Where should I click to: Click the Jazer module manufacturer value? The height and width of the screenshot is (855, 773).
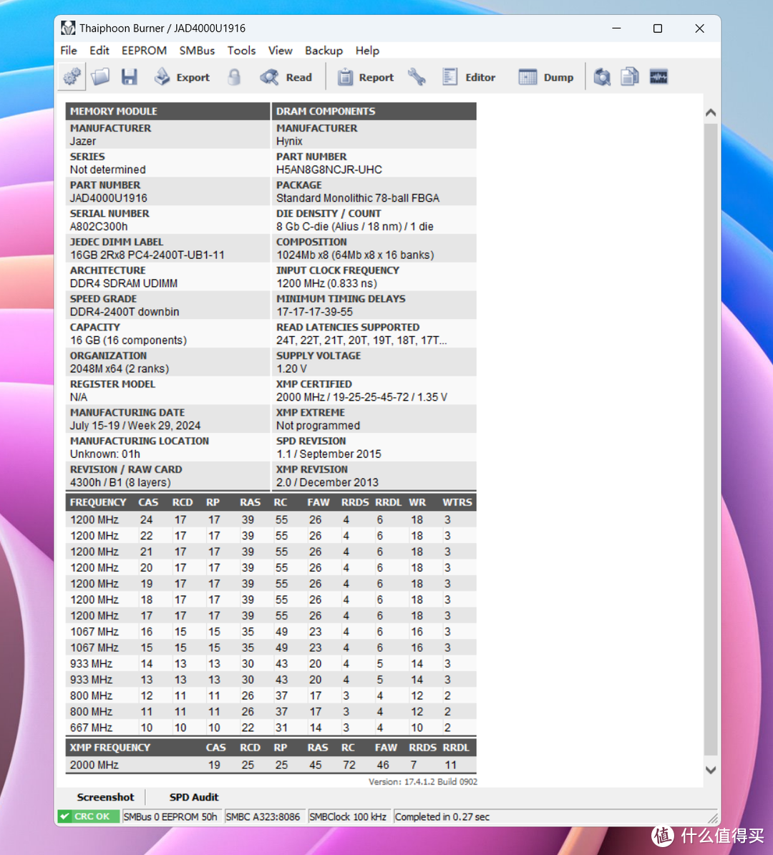coord(83,141)
